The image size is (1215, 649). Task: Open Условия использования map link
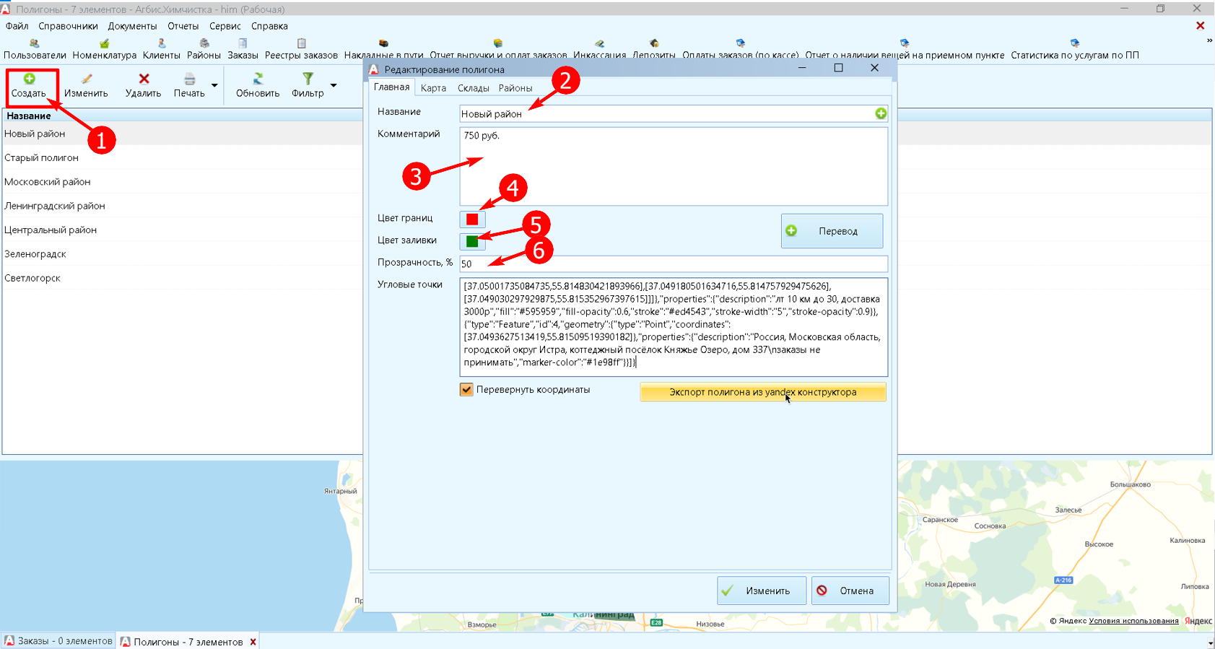(x=1133, y=621)
